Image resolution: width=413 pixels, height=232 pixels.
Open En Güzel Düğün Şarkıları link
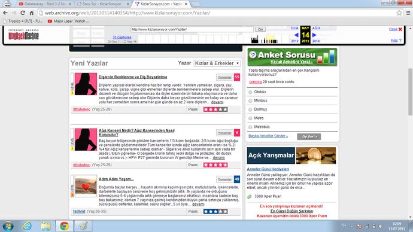click(x=291, y=211)
